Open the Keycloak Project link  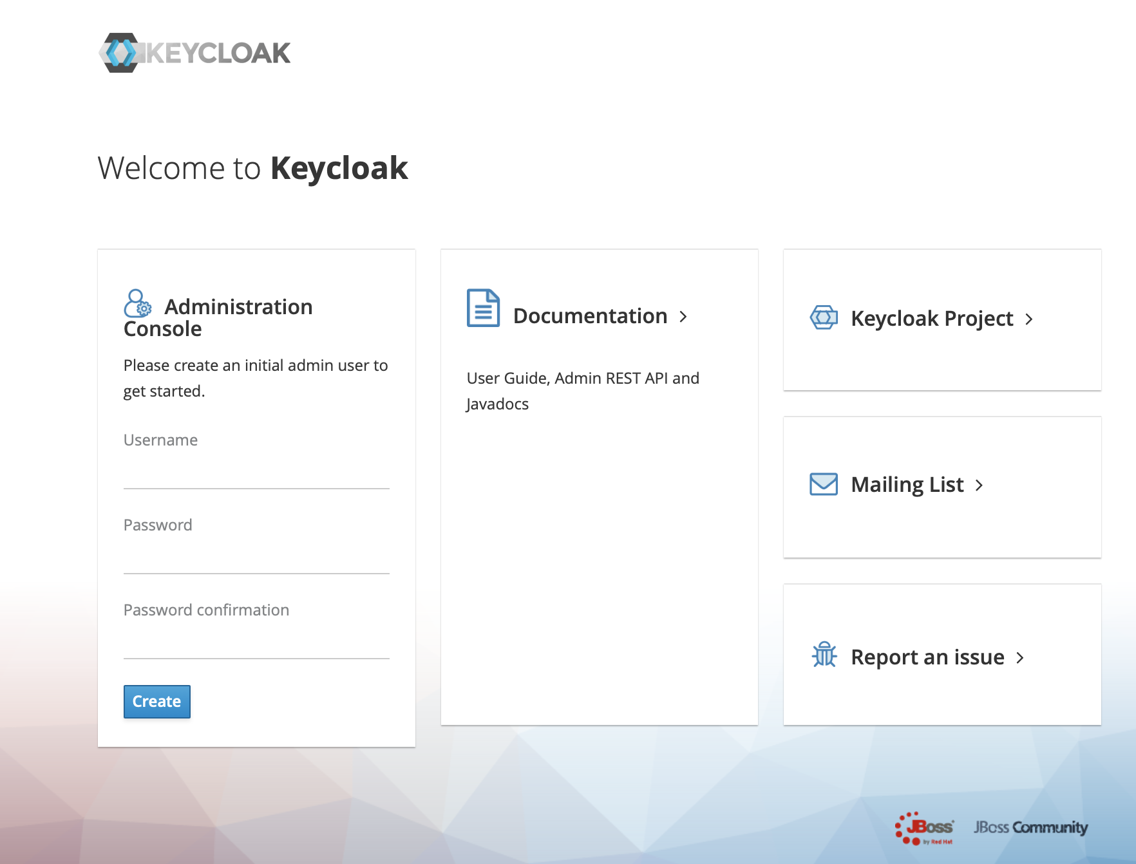pyautogui.click(x=932, y=319)
